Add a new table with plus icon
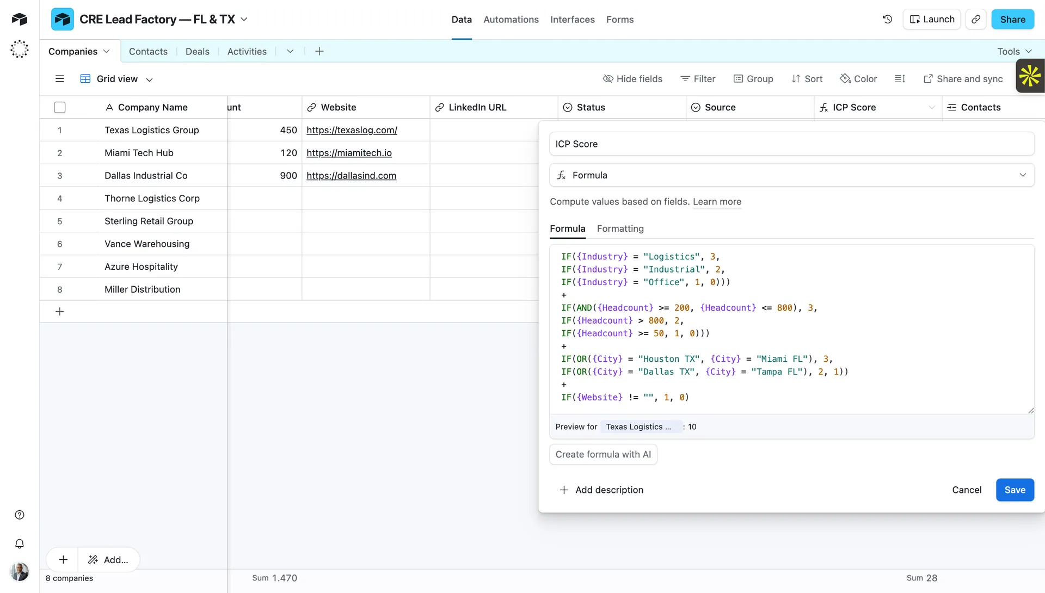This screenshot has width=1045, height=593. pos(319,51)
